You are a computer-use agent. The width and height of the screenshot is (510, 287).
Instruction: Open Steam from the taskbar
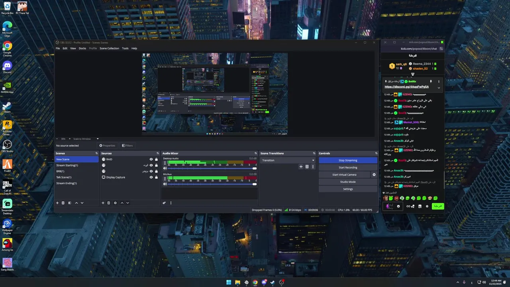click(x=273, y=282)
